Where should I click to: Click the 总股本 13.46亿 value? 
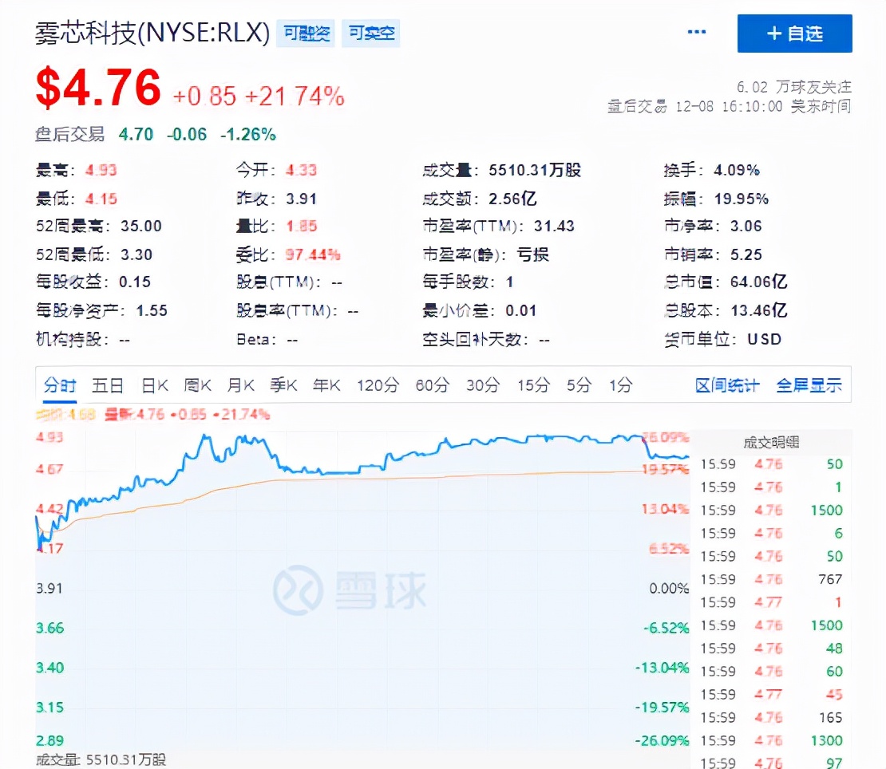(x=758, y=310)
